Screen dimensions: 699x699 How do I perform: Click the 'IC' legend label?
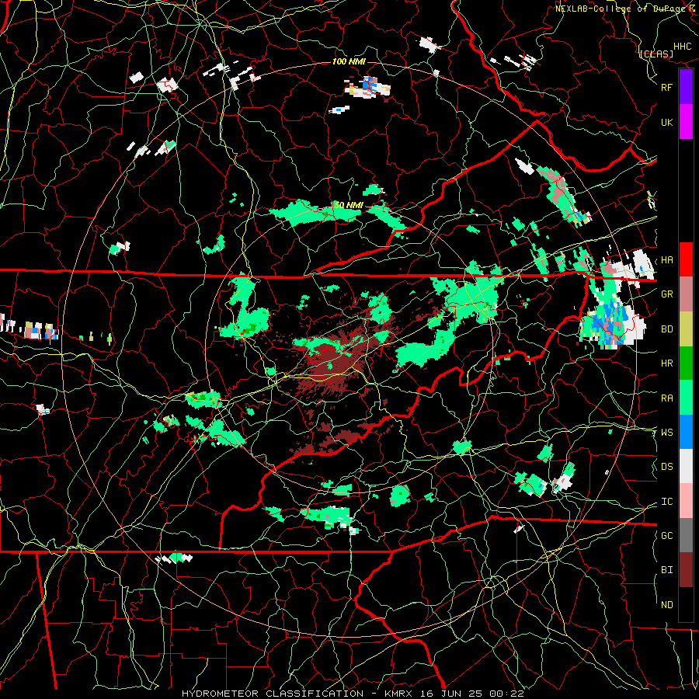(666, 502)
